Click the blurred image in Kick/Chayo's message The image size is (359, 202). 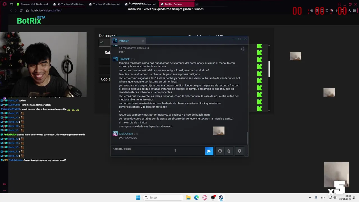click(x=219, y=131)
